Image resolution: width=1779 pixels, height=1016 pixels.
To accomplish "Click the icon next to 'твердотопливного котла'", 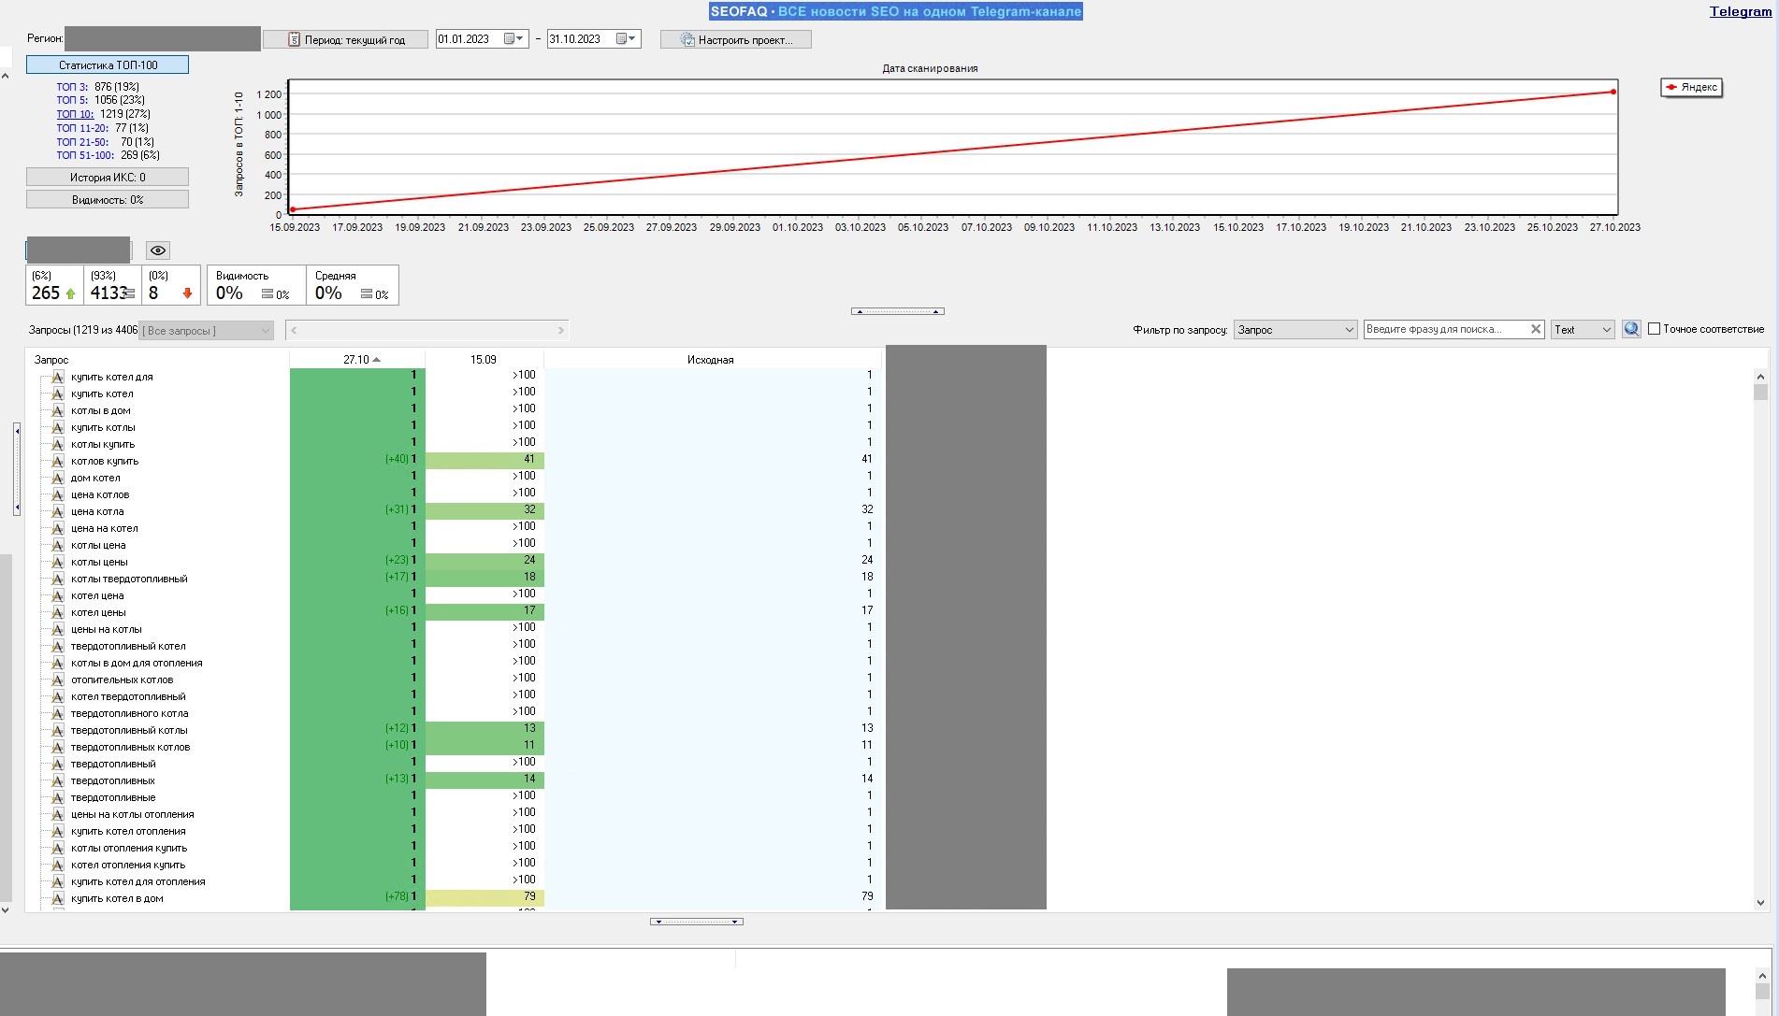I will [58, 713].
